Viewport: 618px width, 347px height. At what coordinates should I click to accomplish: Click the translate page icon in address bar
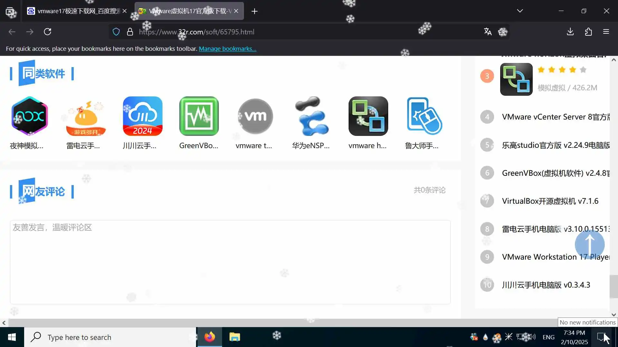(488, 31)
